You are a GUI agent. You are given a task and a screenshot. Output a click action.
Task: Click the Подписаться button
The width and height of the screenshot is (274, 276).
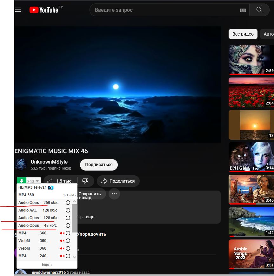[99, 165]
